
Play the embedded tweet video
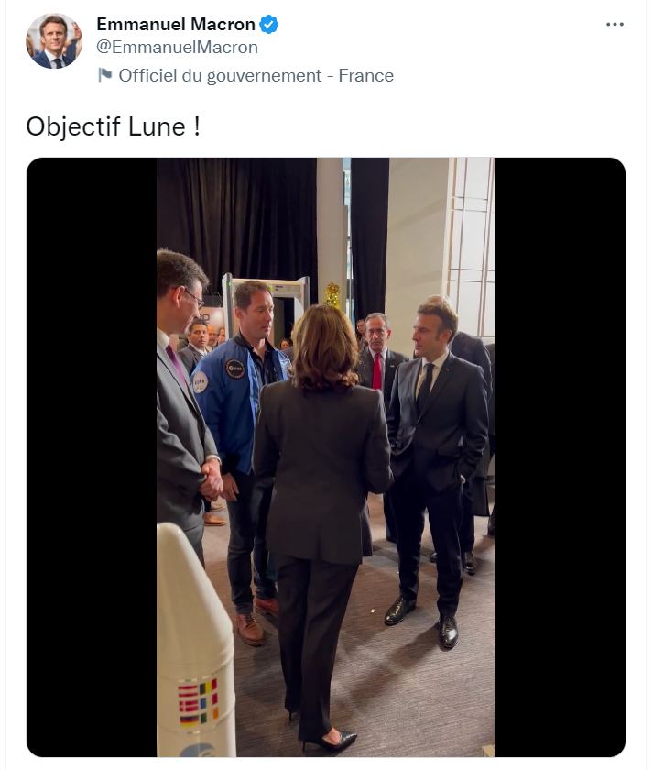[x=326, y=457]
